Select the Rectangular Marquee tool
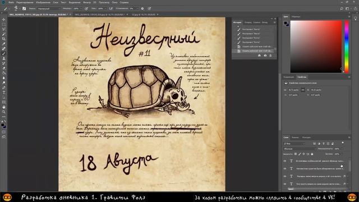 [4, 25]
